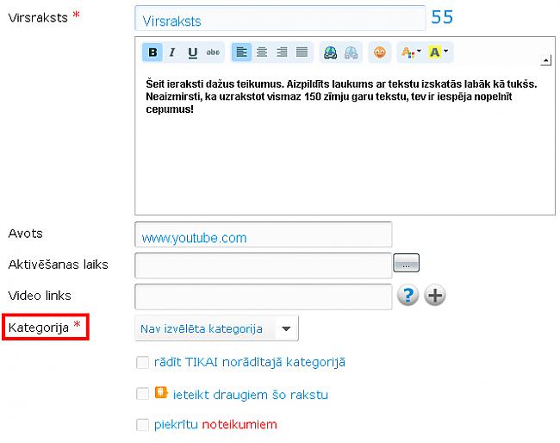Click the editor scroll up arrow

pos(545,60)
